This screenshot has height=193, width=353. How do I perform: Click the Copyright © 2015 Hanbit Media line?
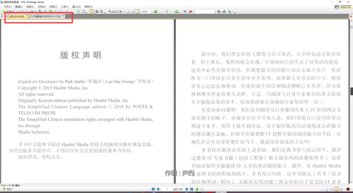pos(54,88)
